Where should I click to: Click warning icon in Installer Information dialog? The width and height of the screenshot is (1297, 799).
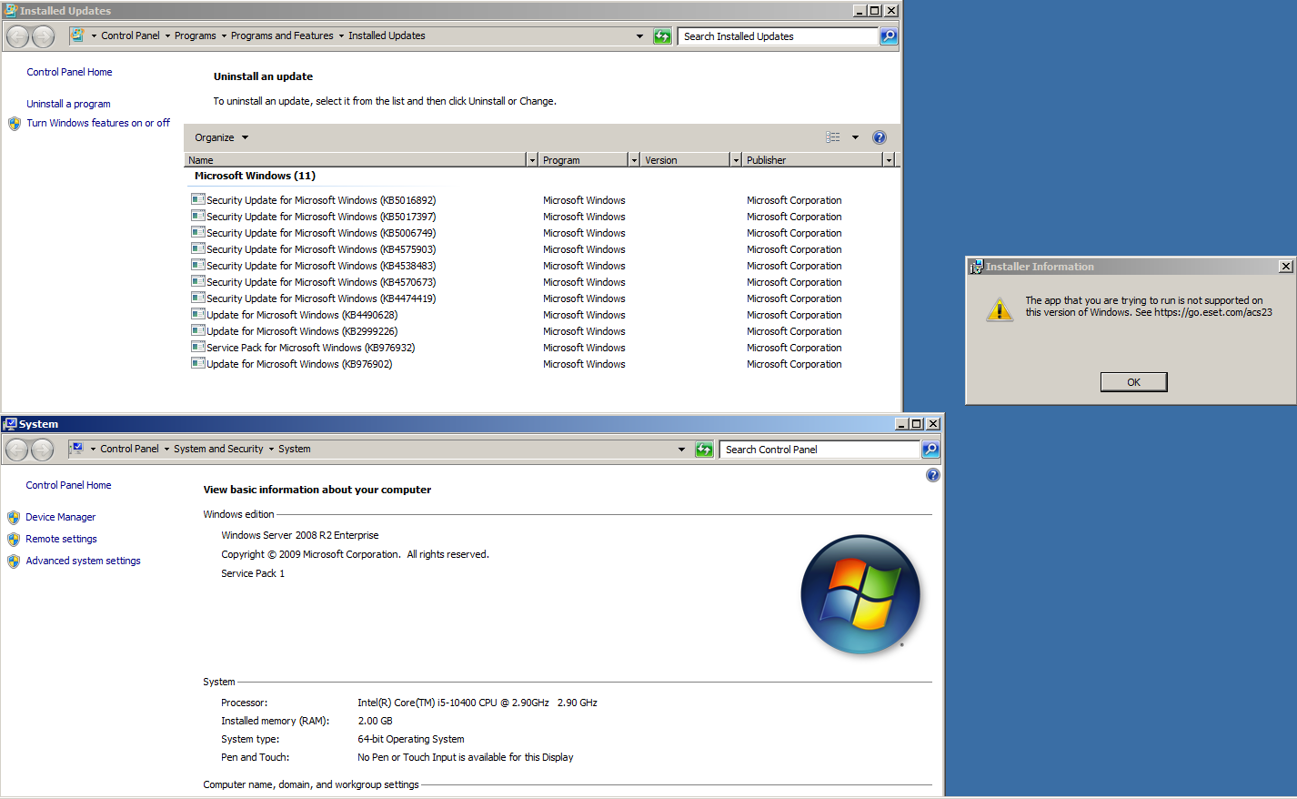click(x=1000, y=309)
